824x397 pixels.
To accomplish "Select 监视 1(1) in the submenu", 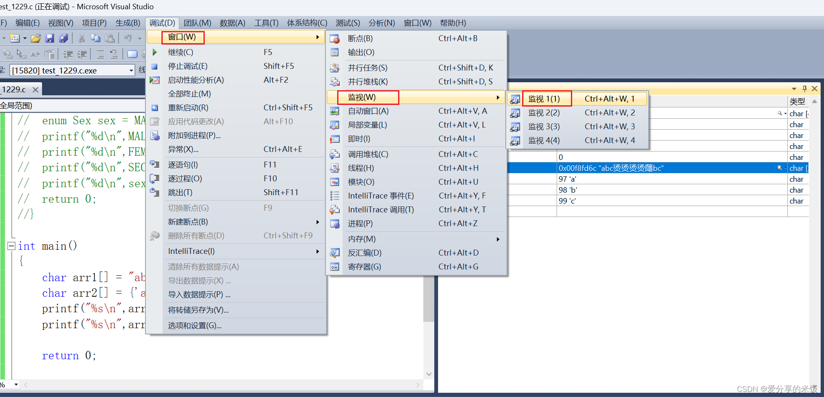I will click(578, 99).
